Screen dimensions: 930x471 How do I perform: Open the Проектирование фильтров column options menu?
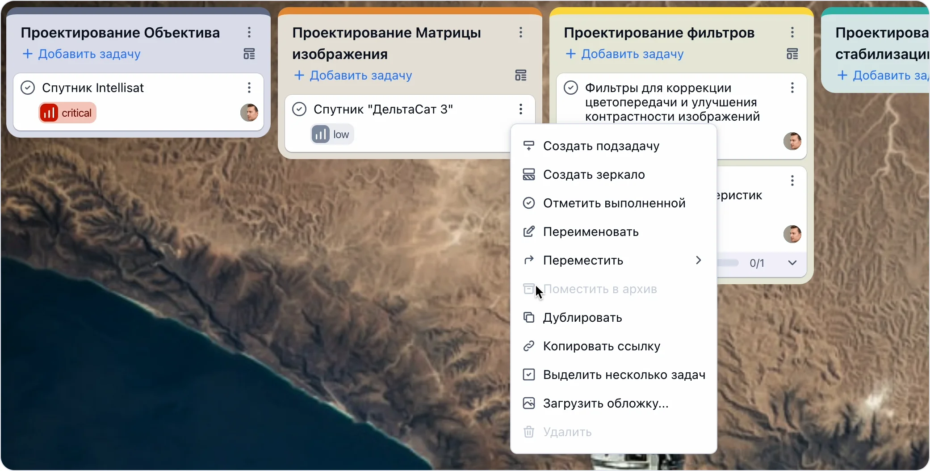792,32
